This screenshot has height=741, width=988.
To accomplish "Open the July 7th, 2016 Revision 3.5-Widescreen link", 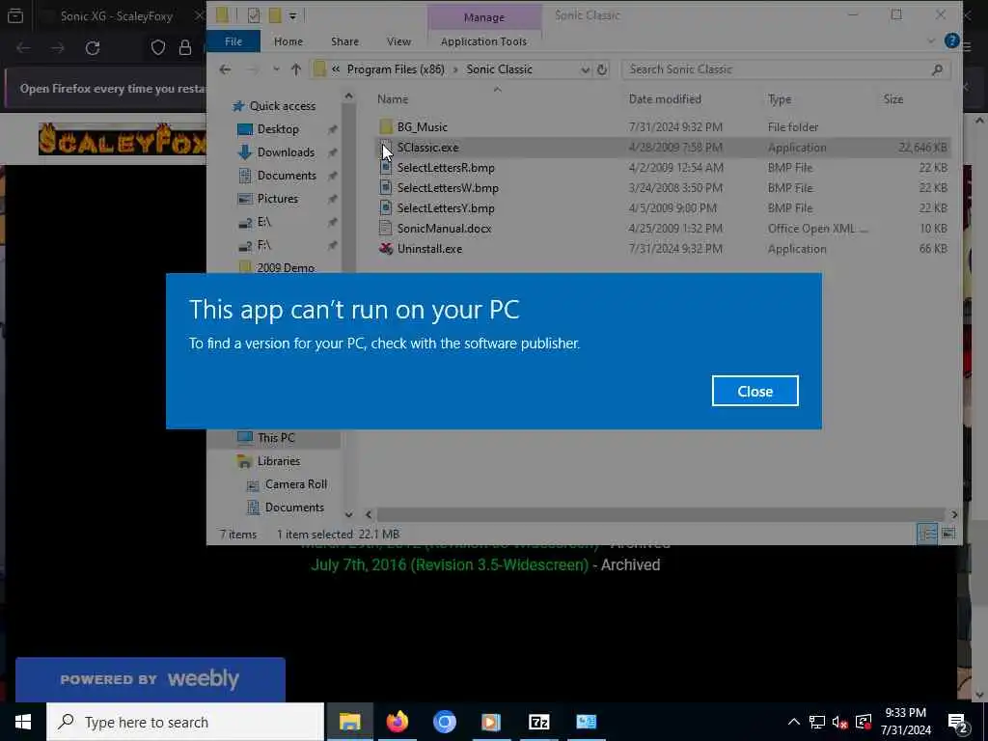I will 450,565.
